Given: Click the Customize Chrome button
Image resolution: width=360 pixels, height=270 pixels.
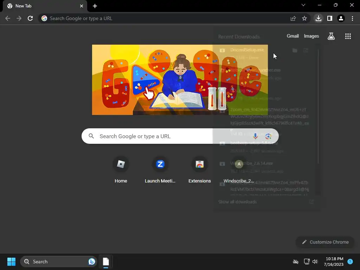Looking at the screenshot, I should pos(325,242).
